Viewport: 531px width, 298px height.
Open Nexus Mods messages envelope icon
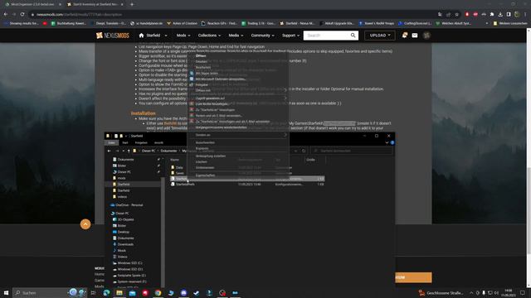coord(415,35)
